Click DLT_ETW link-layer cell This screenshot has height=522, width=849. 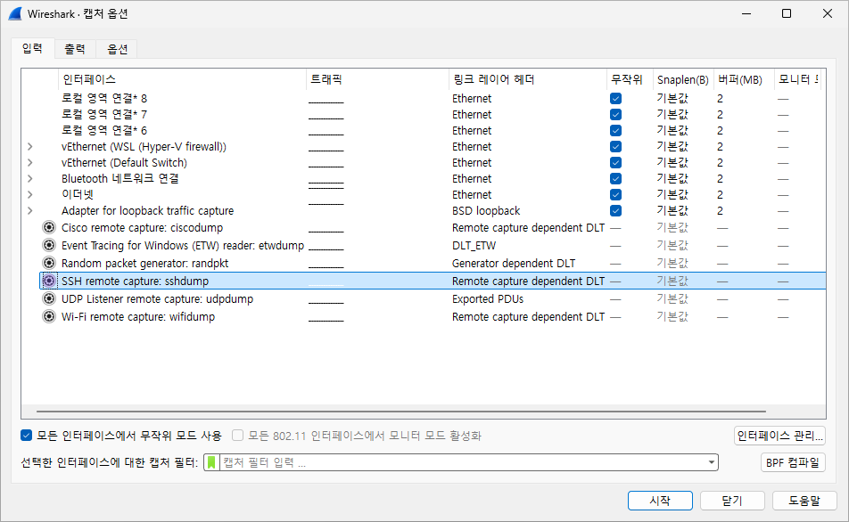474,246
